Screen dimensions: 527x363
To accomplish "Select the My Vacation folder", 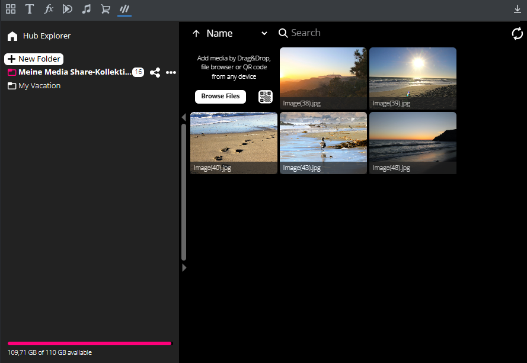I will (39, 86).
